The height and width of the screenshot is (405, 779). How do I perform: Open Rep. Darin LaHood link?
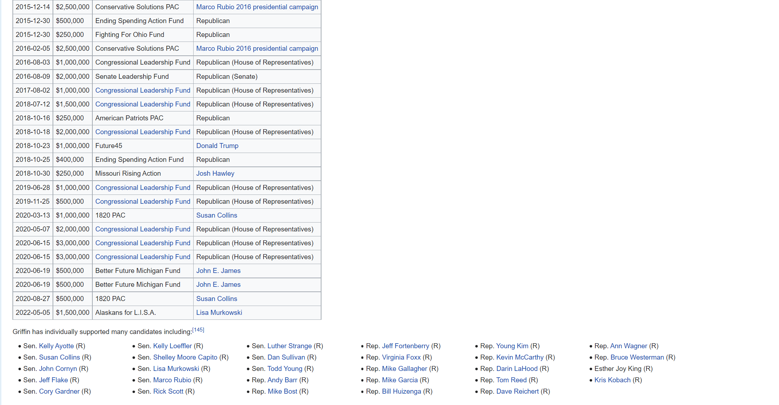coord(517,368)
